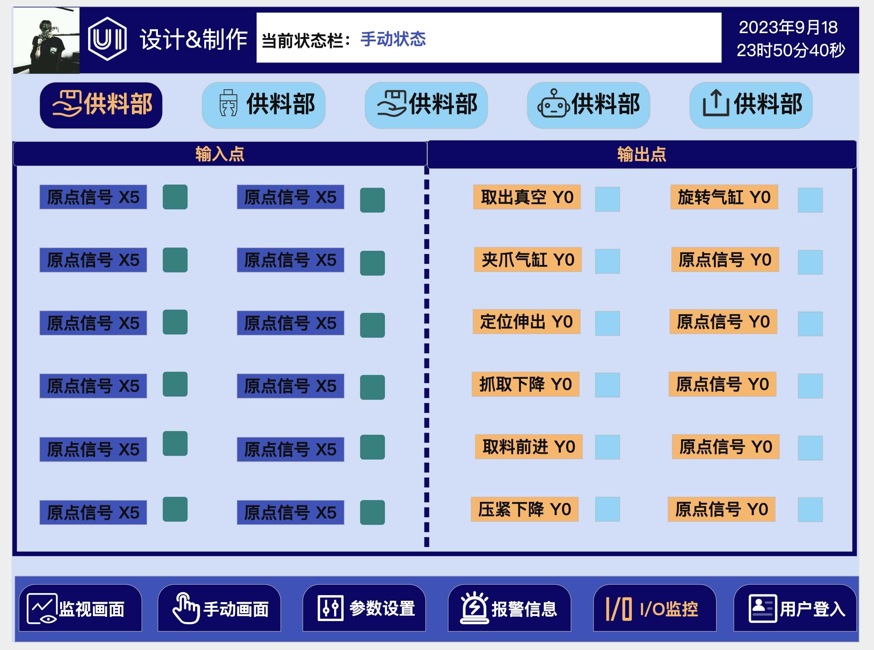Screen dimensions: 874x650
Task: Click the hexagonal UI logo icon
Action: (107, 39)
